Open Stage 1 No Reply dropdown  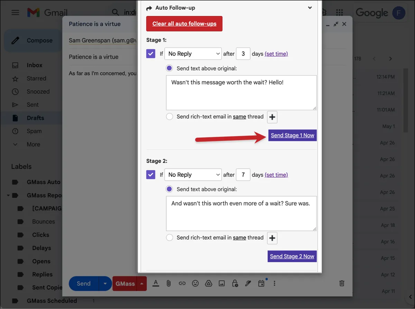click(x=193, y=54)
